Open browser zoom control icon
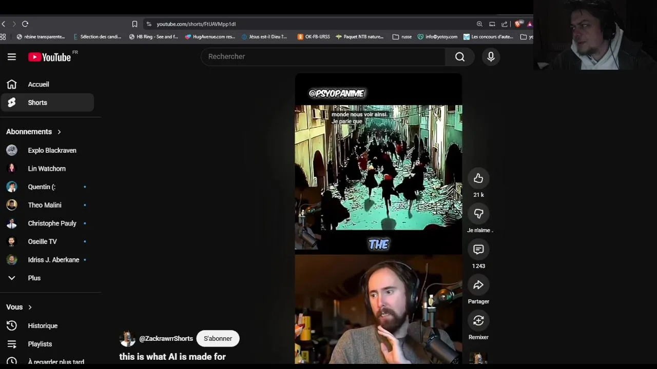Image resolution: width=657 pixels, height=369 pixels. click(x=479, y=24)
